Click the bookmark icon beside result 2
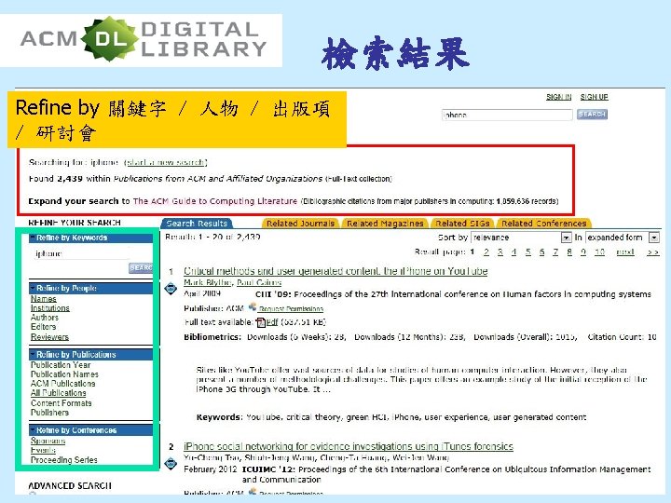Image resolution: width=671 pixels, height=503 pixels. click(171, 463)
